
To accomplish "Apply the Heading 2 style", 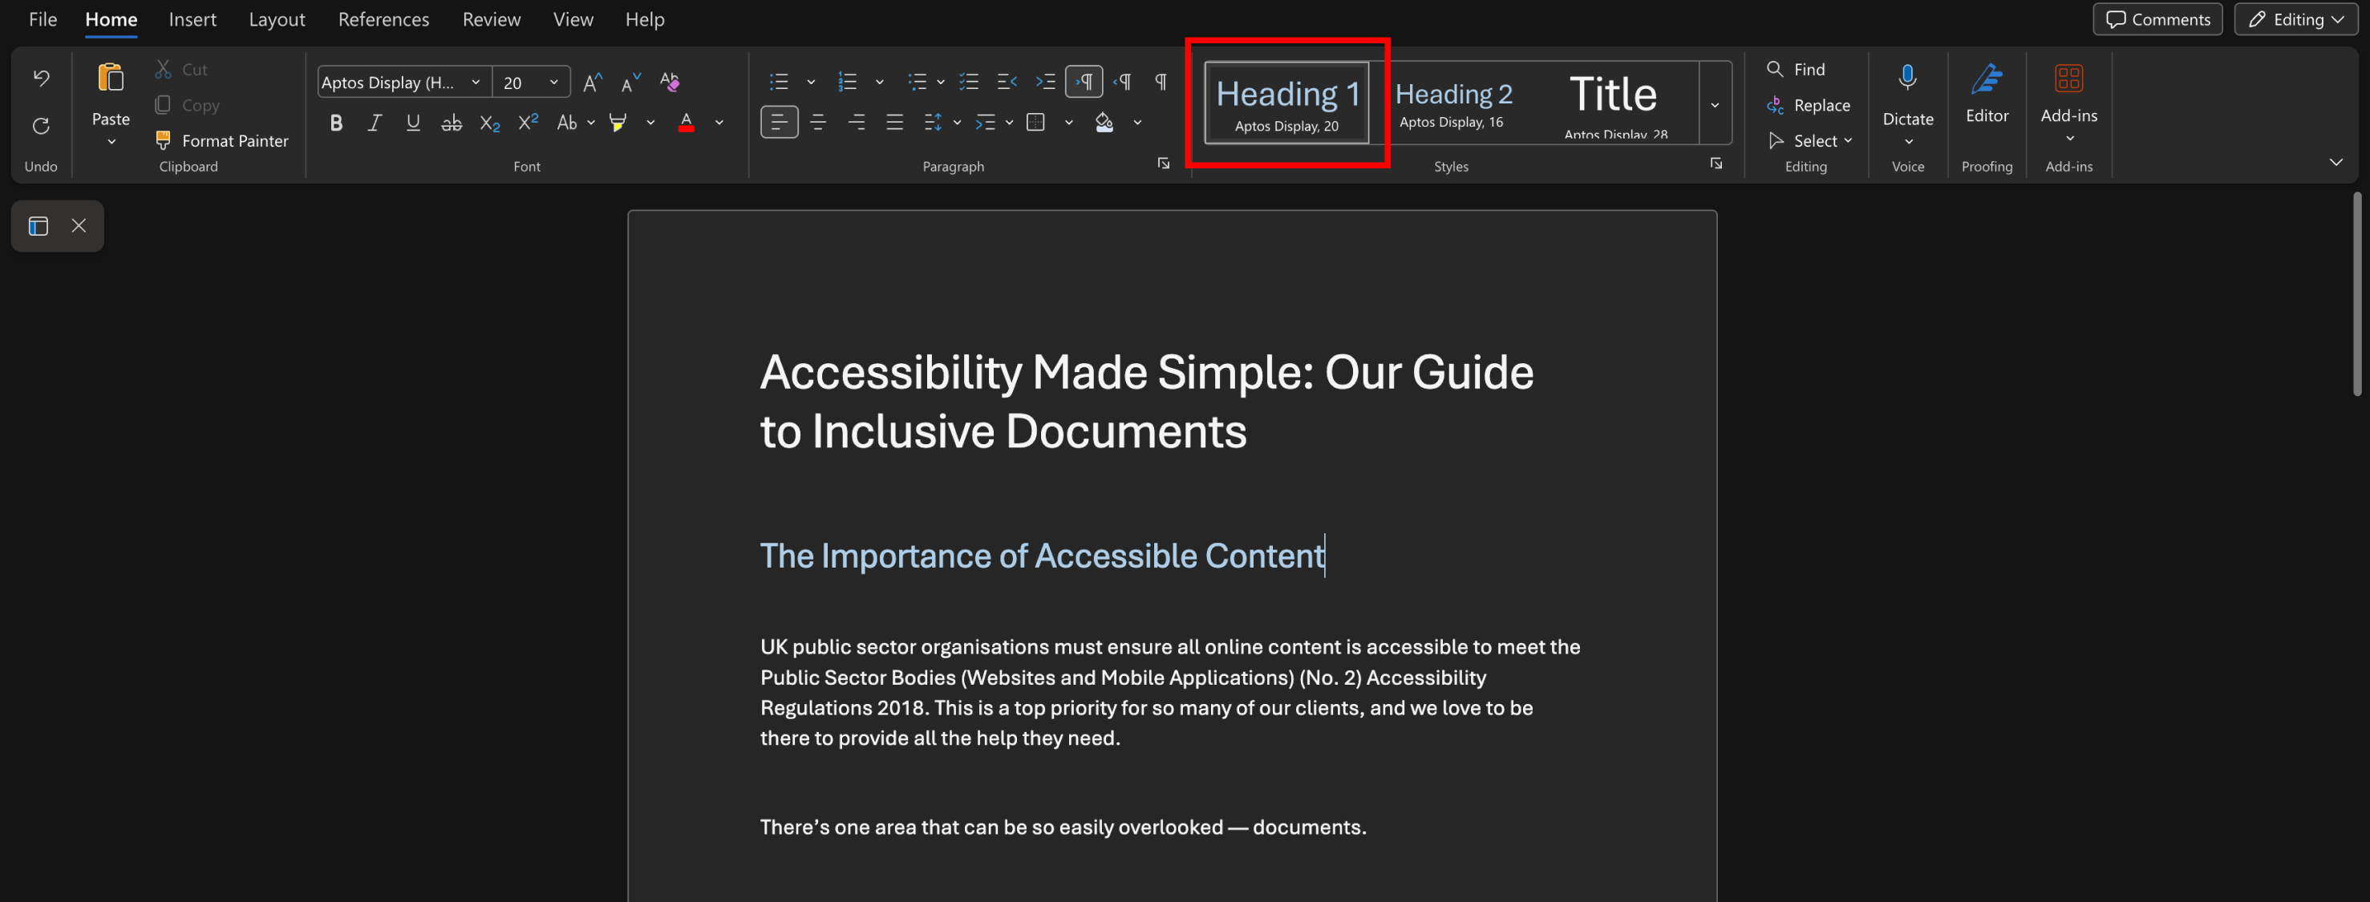I will (x=1453, y=103).
